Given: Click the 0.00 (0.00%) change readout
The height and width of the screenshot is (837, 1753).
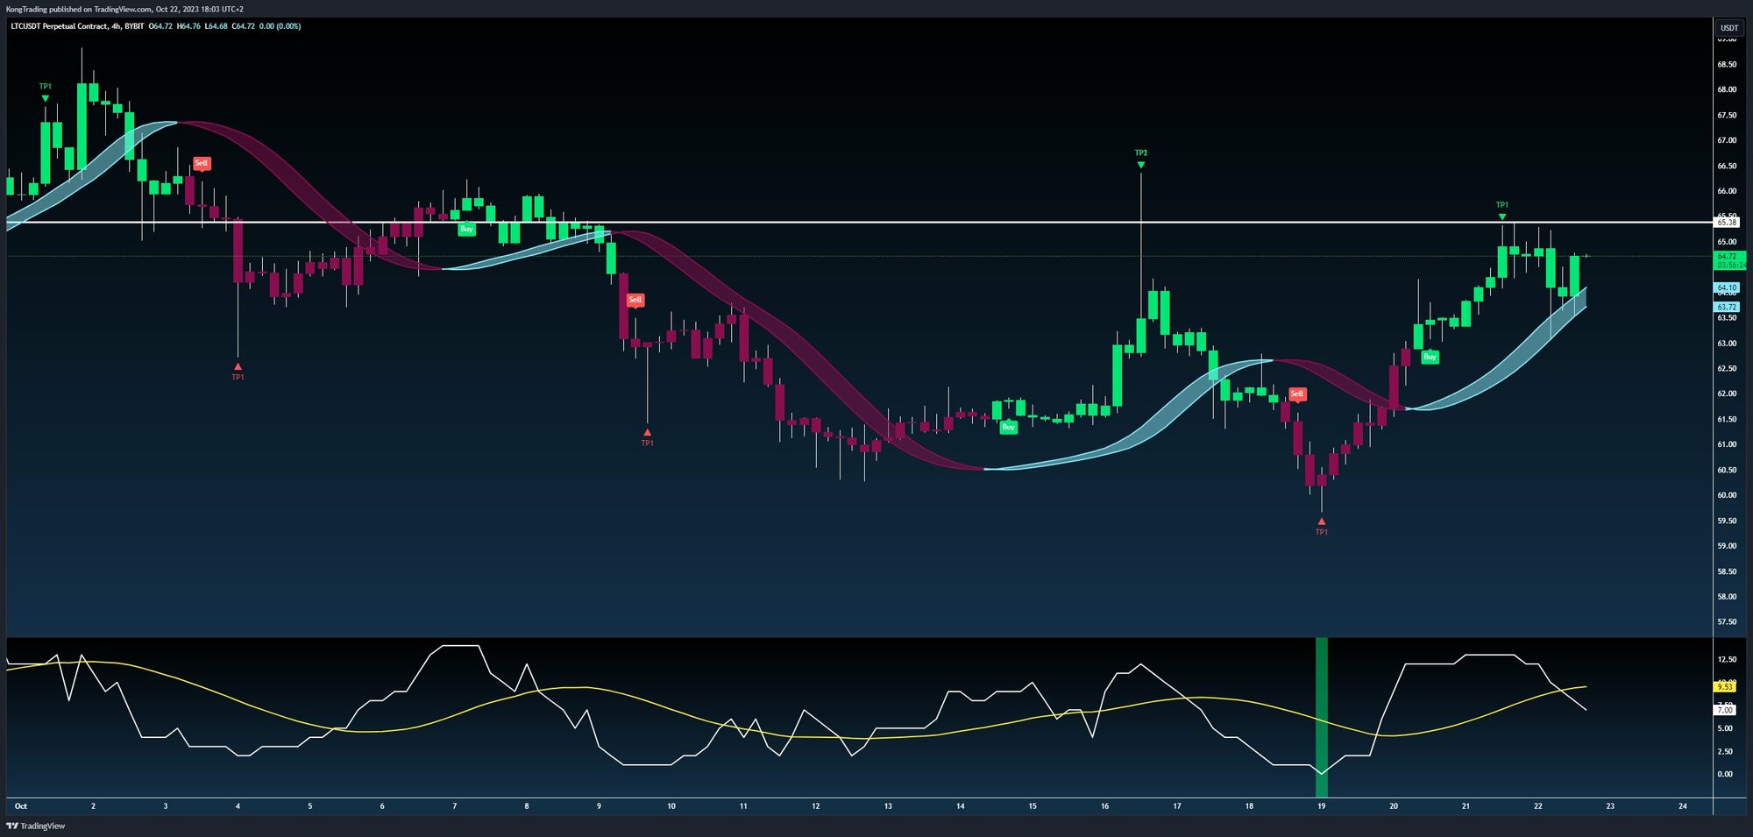Looking at the screenshot, I should 280,26.
